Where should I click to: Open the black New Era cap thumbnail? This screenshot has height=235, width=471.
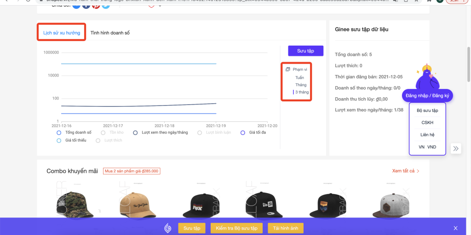tap(264, 201)
